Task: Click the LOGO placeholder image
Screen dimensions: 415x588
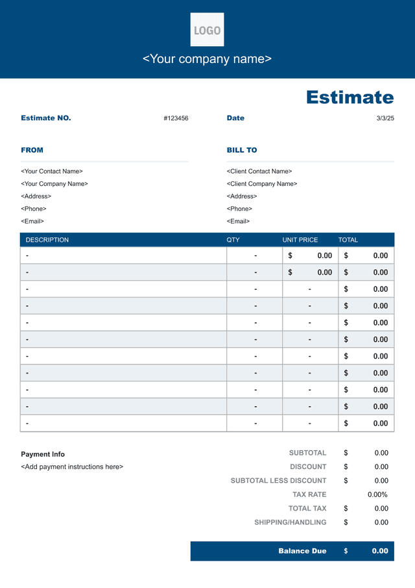Action: pos(207,30)
